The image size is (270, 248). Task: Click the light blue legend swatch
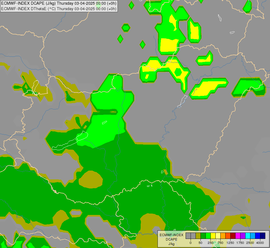pyautogui.click(x=253, y=236)
